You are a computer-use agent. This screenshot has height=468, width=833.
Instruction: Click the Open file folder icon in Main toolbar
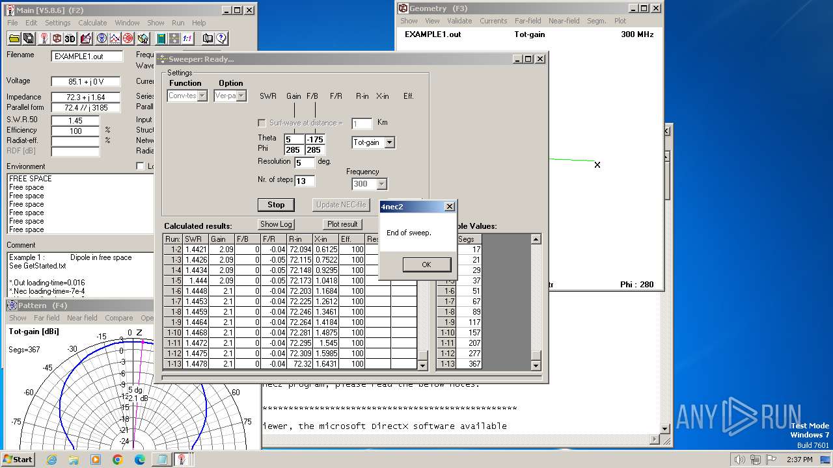(x=14, y=38)
